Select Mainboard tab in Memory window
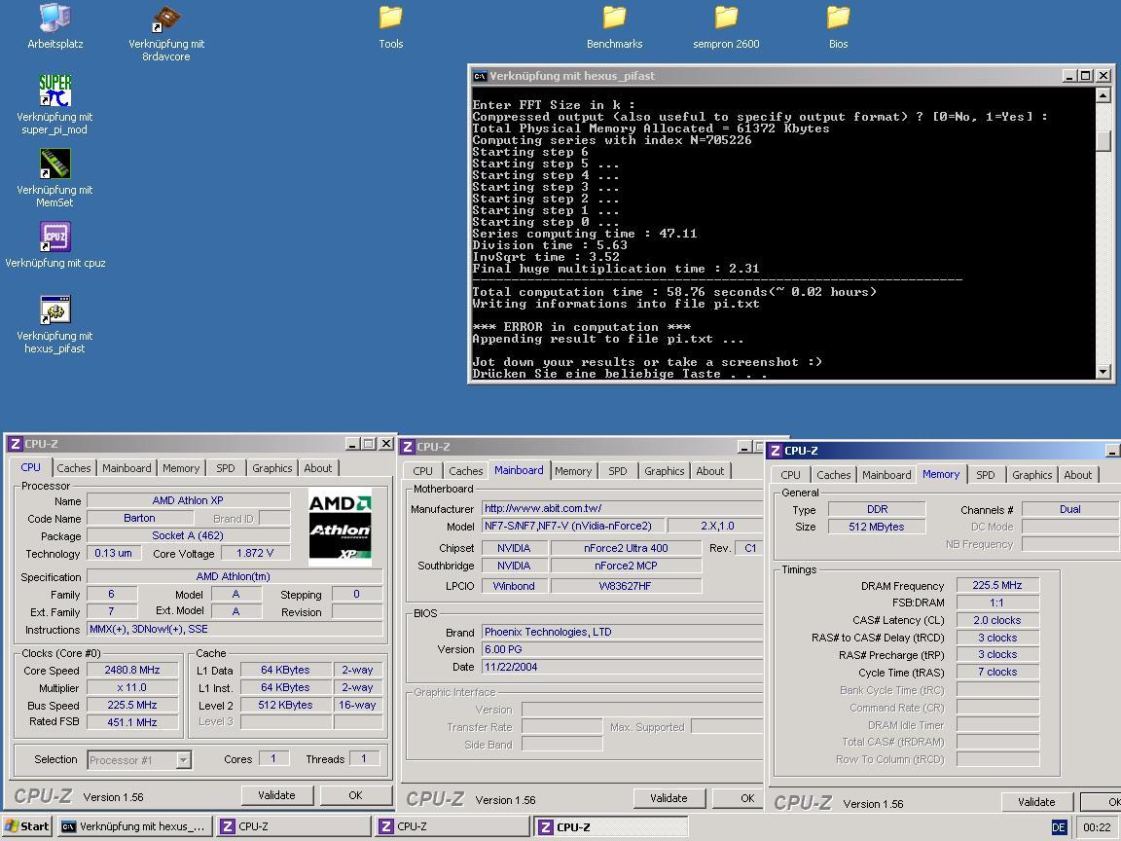Image resolution: width=1121 pixels, height=841 pixels. [886, 475]
